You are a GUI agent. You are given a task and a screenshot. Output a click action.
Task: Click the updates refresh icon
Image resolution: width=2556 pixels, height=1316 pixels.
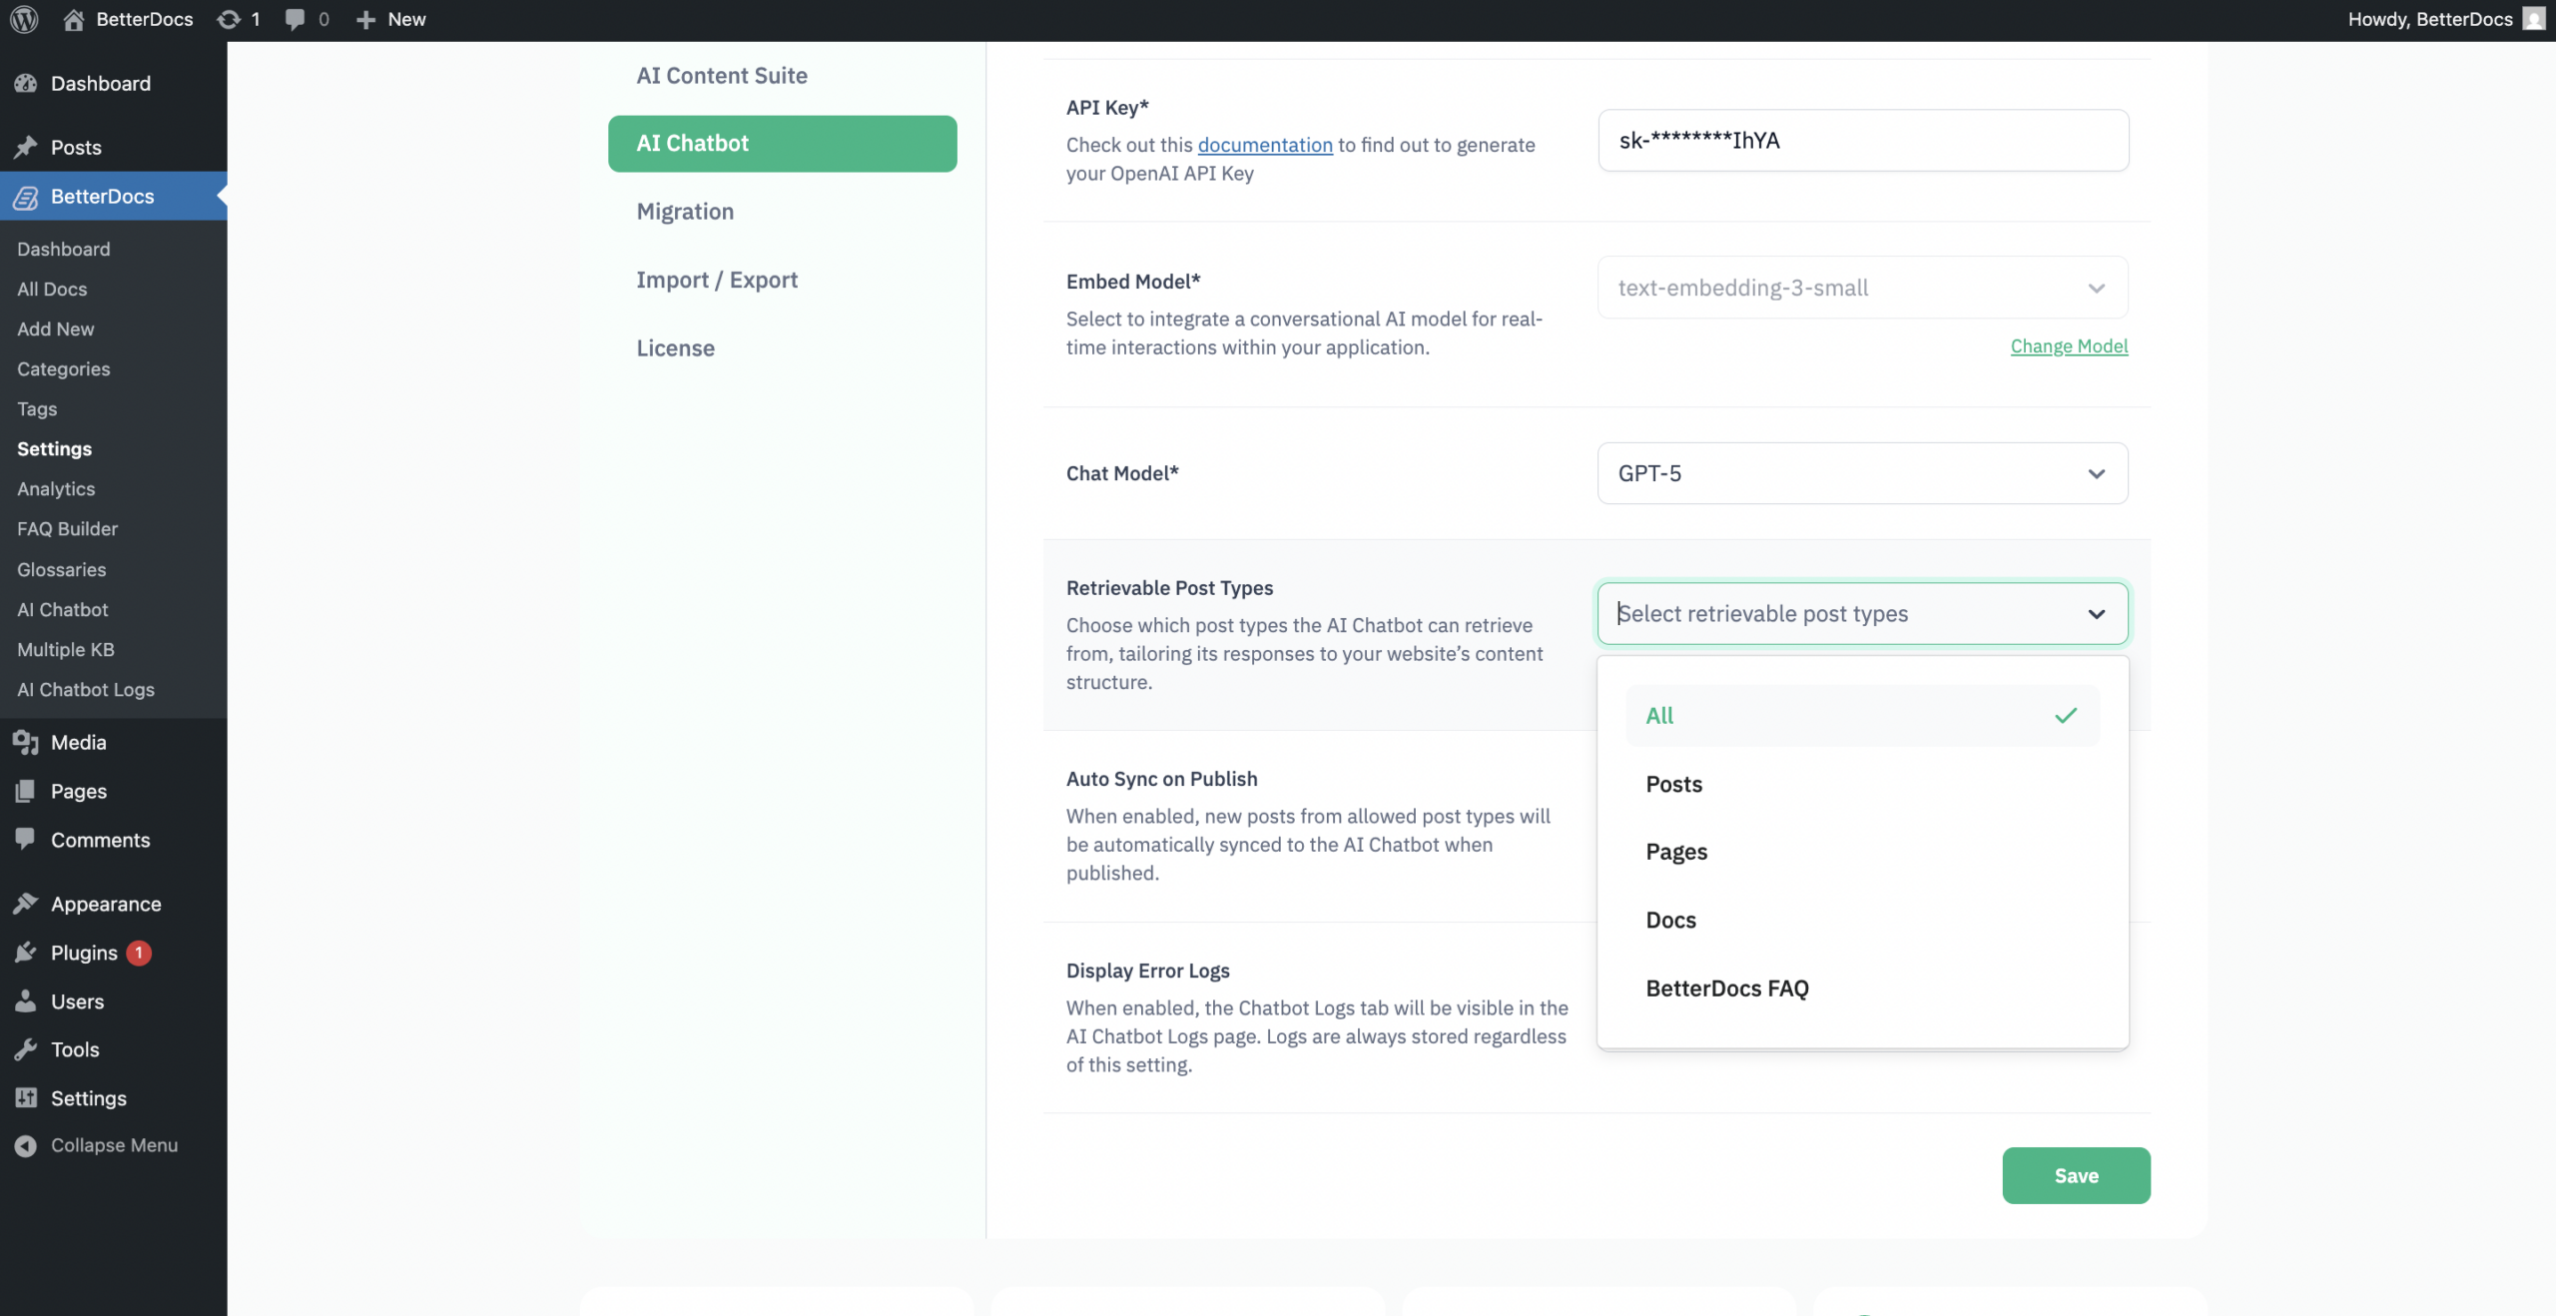pos(229,19)
